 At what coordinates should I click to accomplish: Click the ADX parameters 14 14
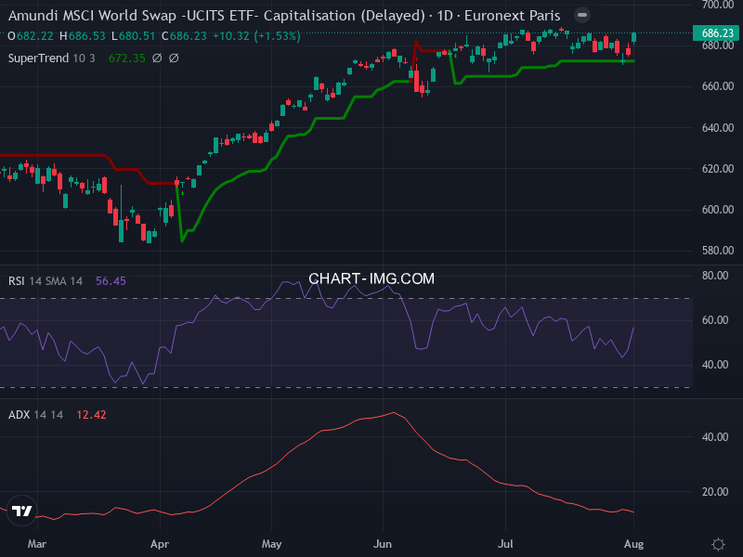[x=48, y=415]
